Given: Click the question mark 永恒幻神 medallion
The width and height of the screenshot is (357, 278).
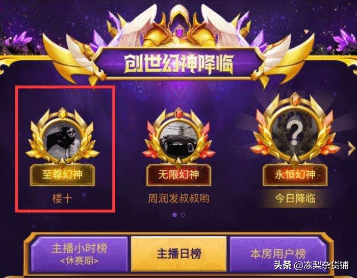Looking at the screenshot, I should coord(295,133).
